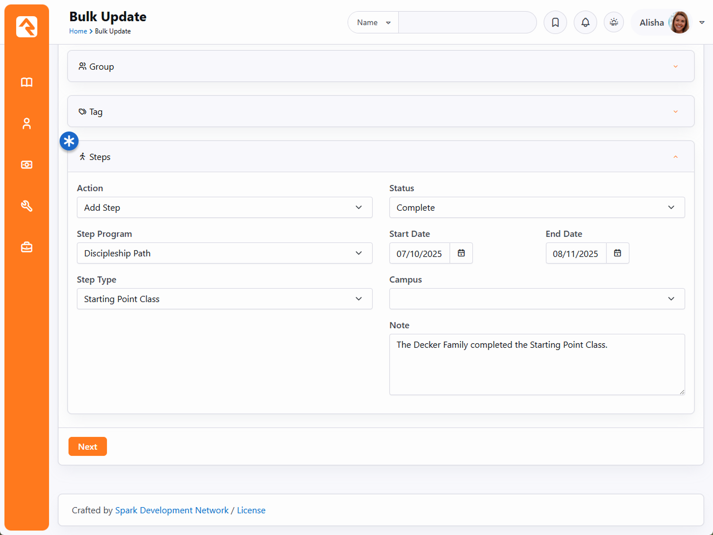The height and width of the screenshot is (535, 713).
Task: Open the briefcase admin sidebar menu
Action: (27, 247)
